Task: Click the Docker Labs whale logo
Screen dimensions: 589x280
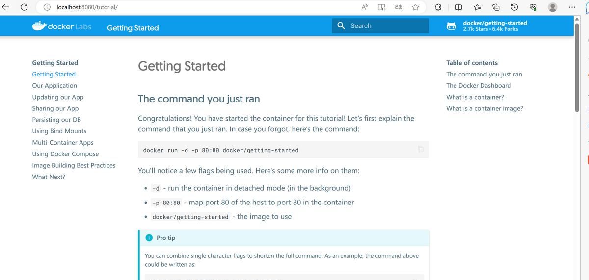Action: (x=62, y=26)
